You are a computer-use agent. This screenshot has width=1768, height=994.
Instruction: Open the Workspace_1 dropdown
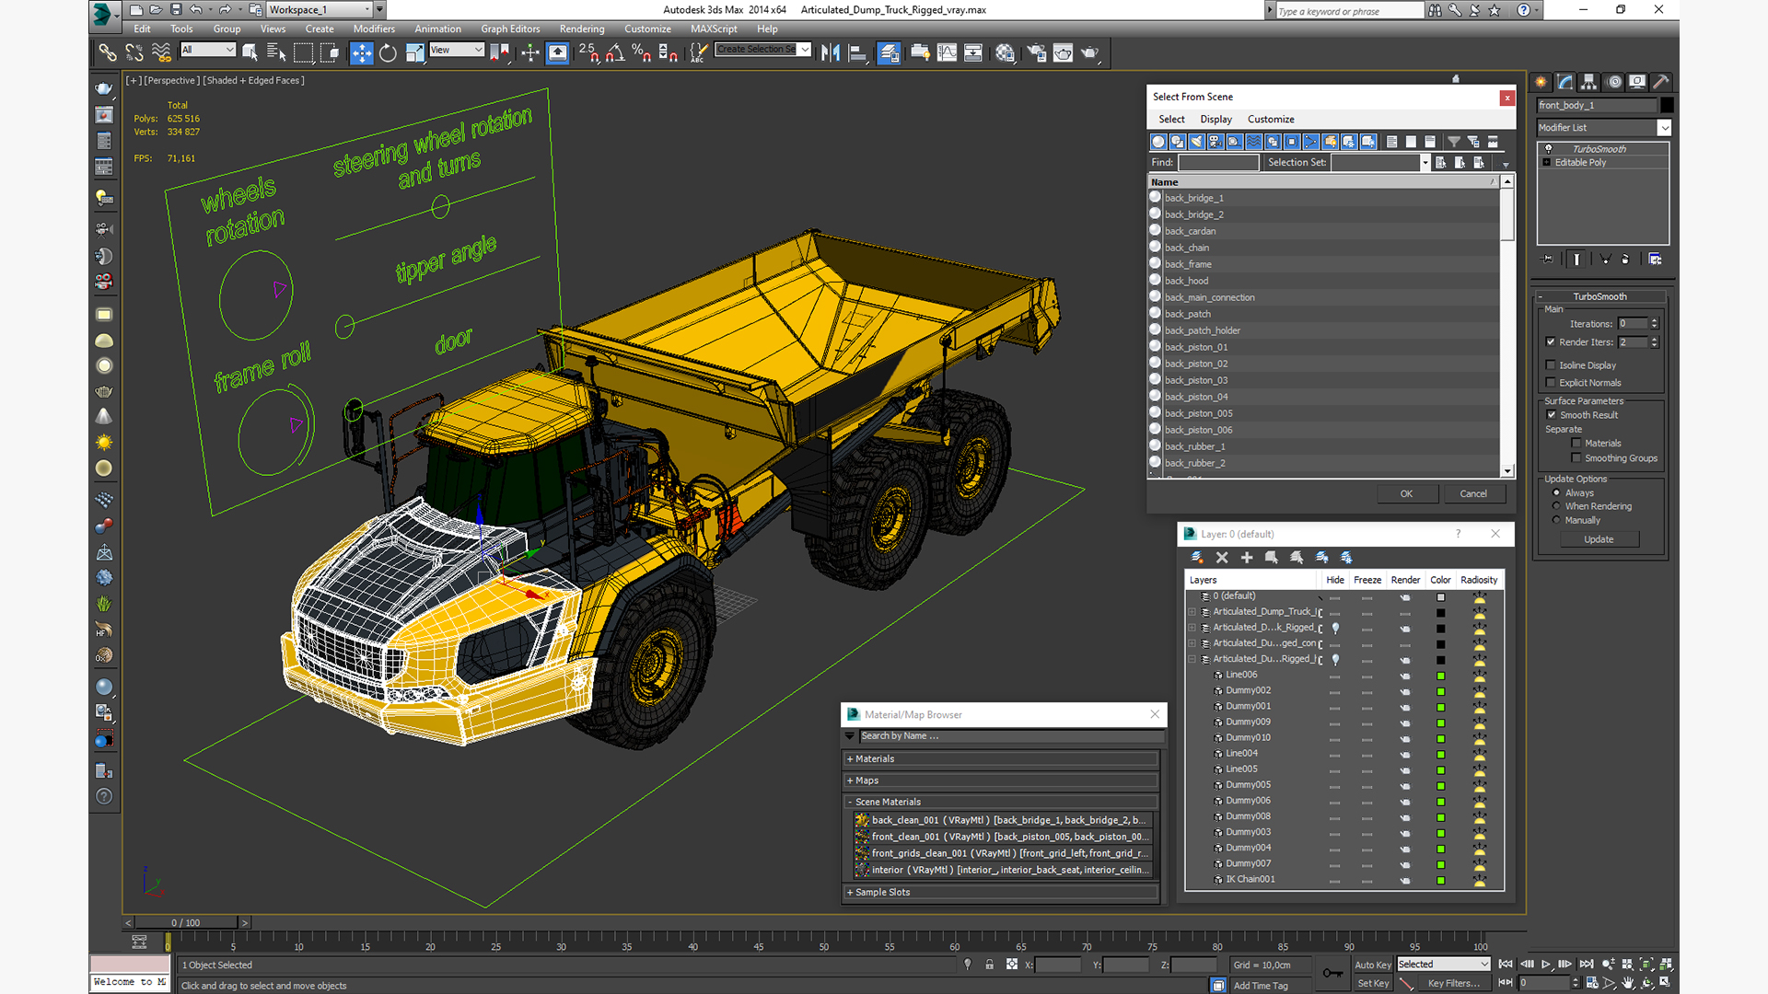[x=367, y=10]
